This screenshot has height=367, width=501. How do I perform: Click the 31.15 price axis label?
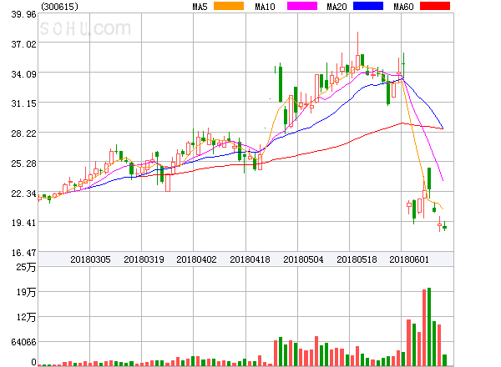click(23, 103)
